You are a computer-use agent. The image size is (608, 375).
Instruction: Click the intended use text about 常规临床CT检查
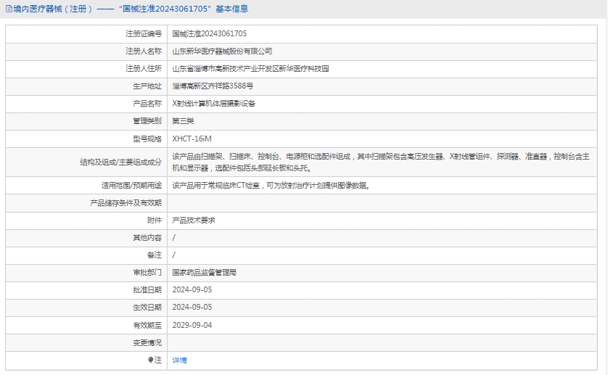coord(271,186)
